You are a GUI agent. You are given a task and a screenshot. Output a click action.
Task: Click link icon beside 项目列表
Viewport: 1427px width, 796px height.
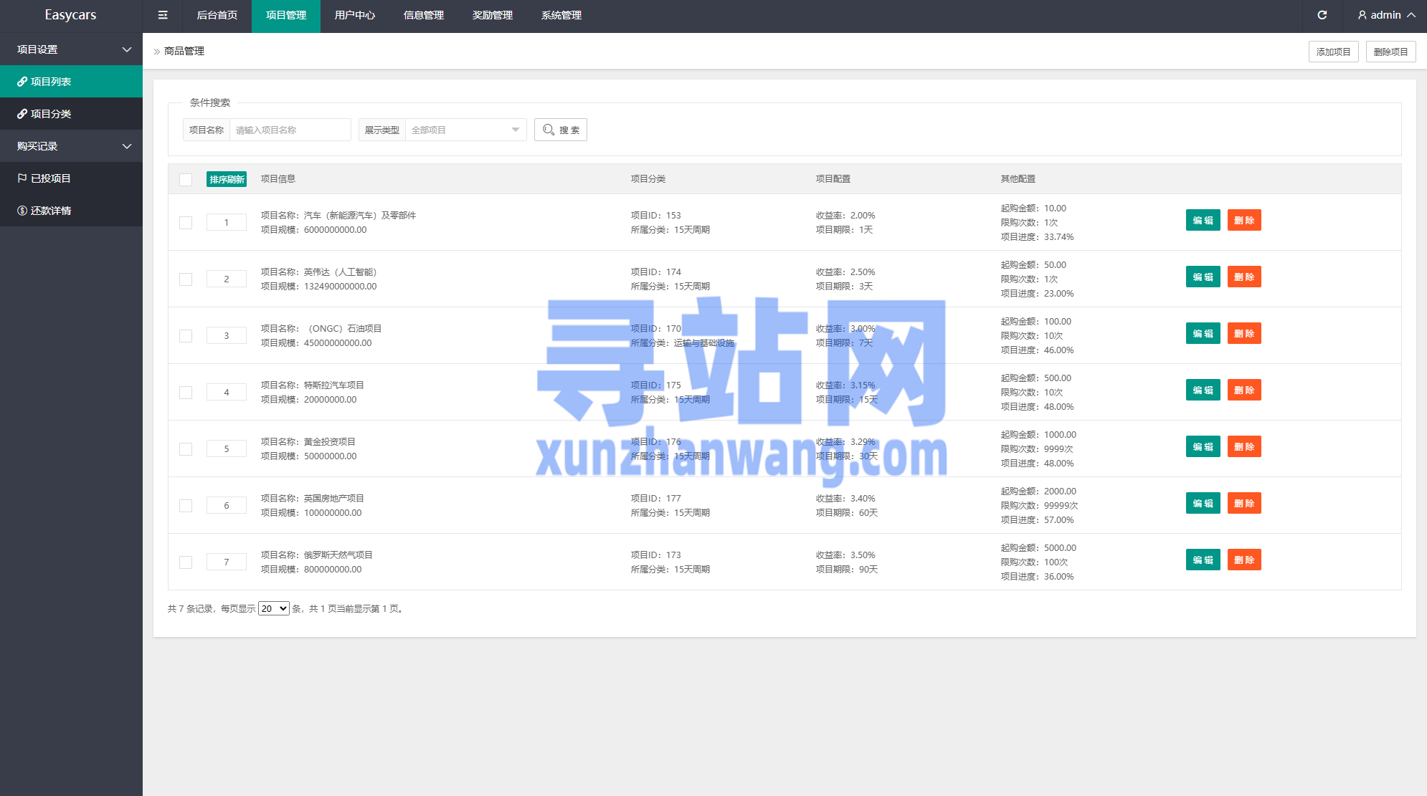pyautogui.click(x=22, y=82)
